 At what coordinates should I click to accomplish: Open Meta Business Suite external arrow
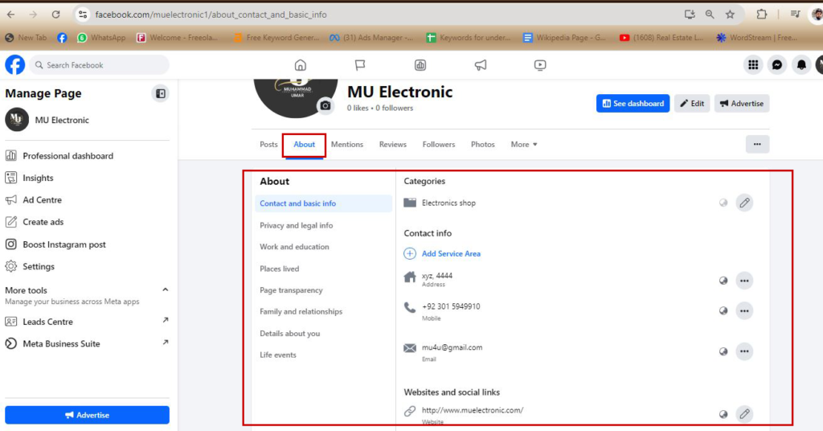point(166,343)
